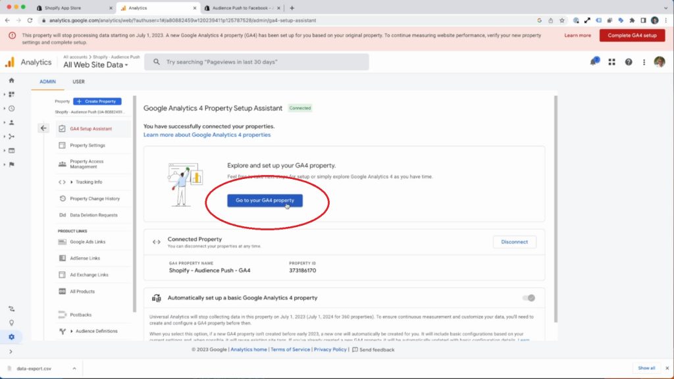Click Show all downloads

pyautogui.click(x=646, y=368)
